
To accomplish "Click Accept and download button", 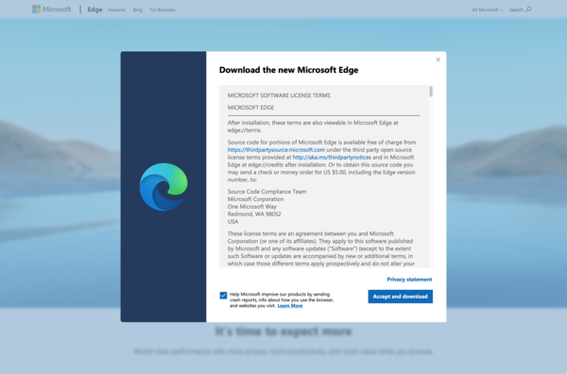I will [x=401, y=297].
